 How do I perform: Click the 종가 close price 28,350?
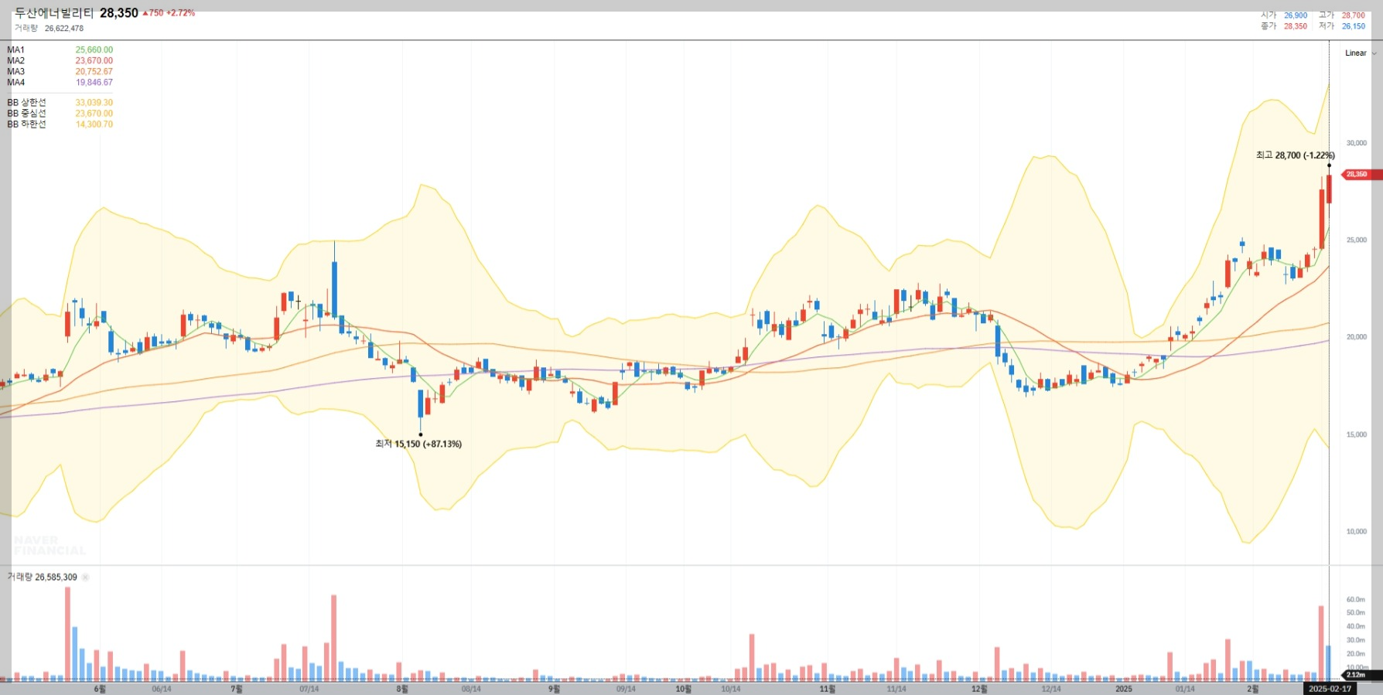tap(1296, 26)
